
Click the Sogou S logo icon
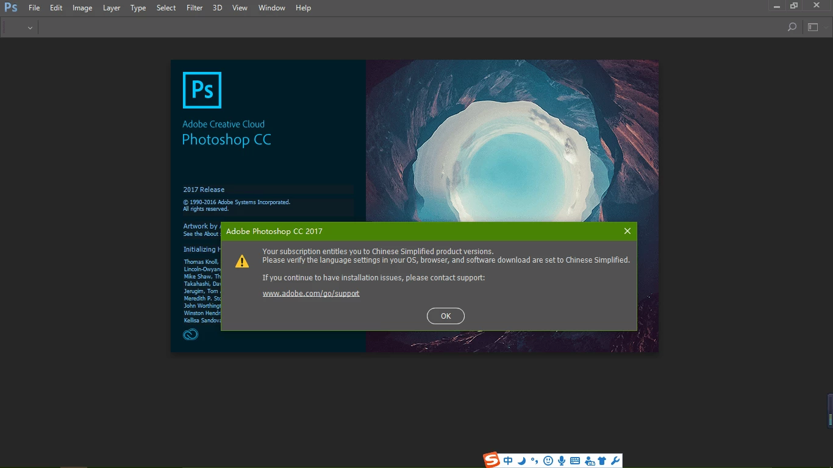(492, 460)
